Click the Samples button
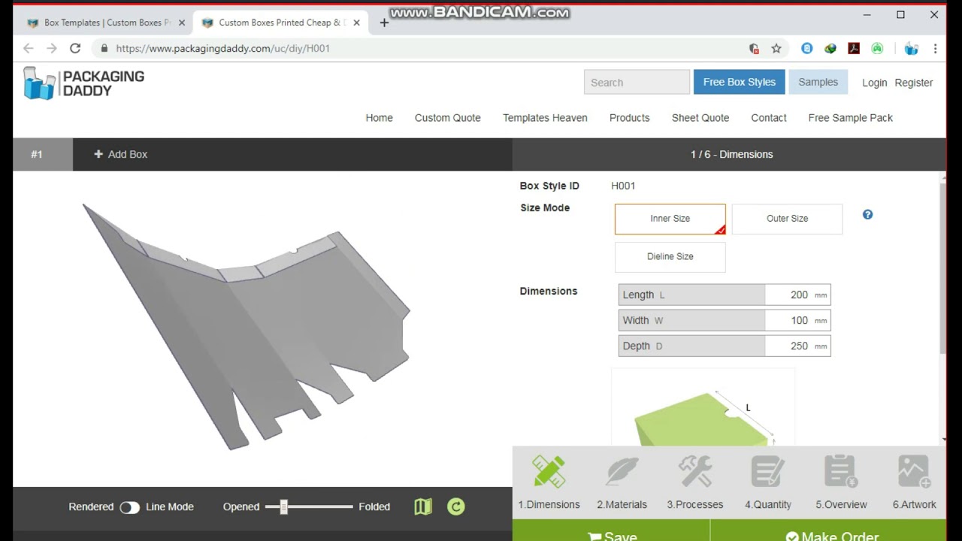 tap(818, 82)
